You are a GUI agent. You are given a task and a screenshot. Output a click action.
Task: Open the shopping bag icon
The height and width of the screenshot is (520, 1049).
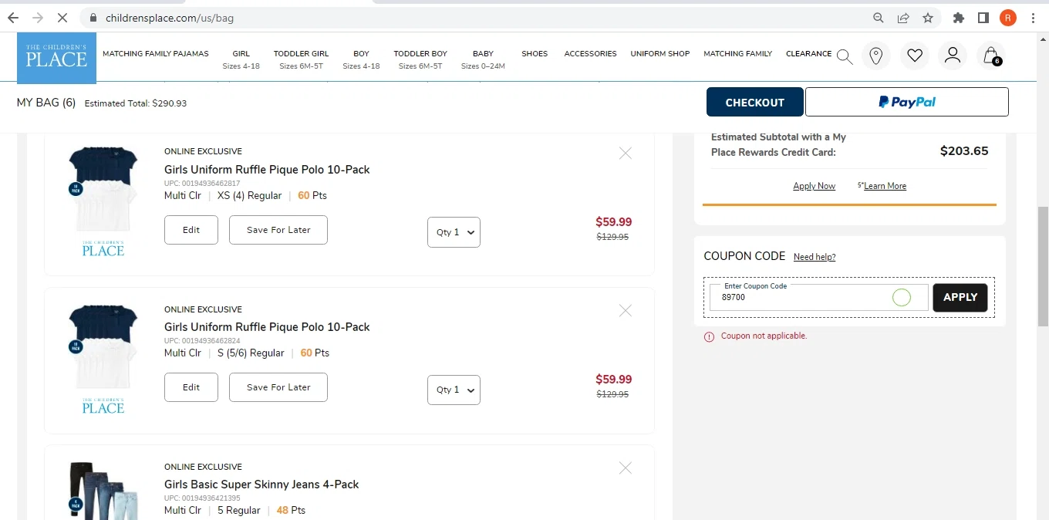click(990, 56)
